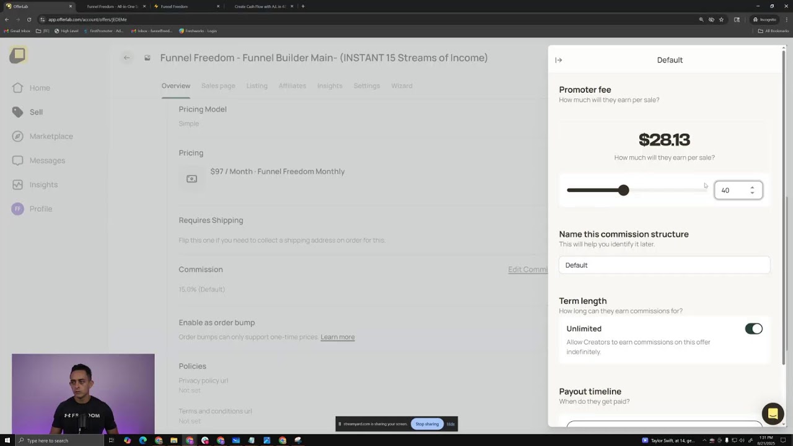This screenshot has width=793, height=446.
Task: Open the Insights tab of the offer
Action: pyautogui.click(x=330, y=86)
